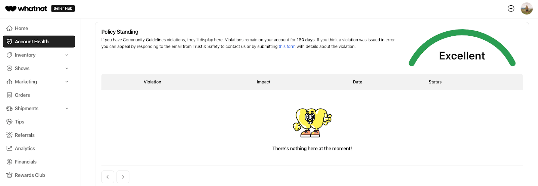Click the Rewards Club crown icon
This screenshot has width=538, height=186.
[x=9, y=175]
